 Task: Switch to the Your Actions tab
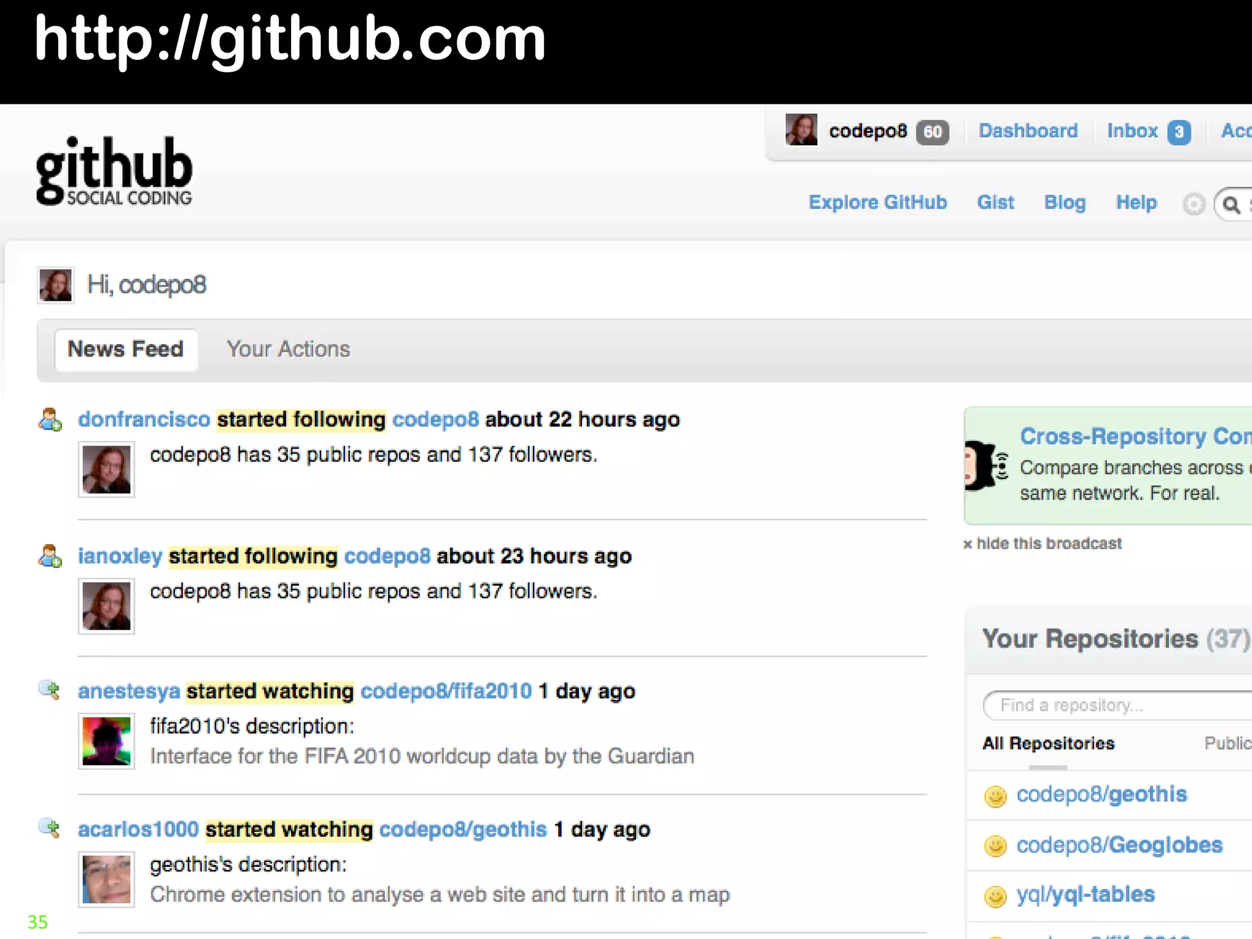click(x=289, y=349)
